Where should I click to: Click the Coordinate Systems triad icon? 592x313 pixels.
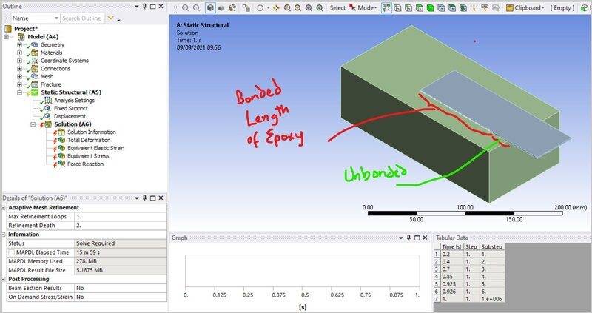coord(34,61)
